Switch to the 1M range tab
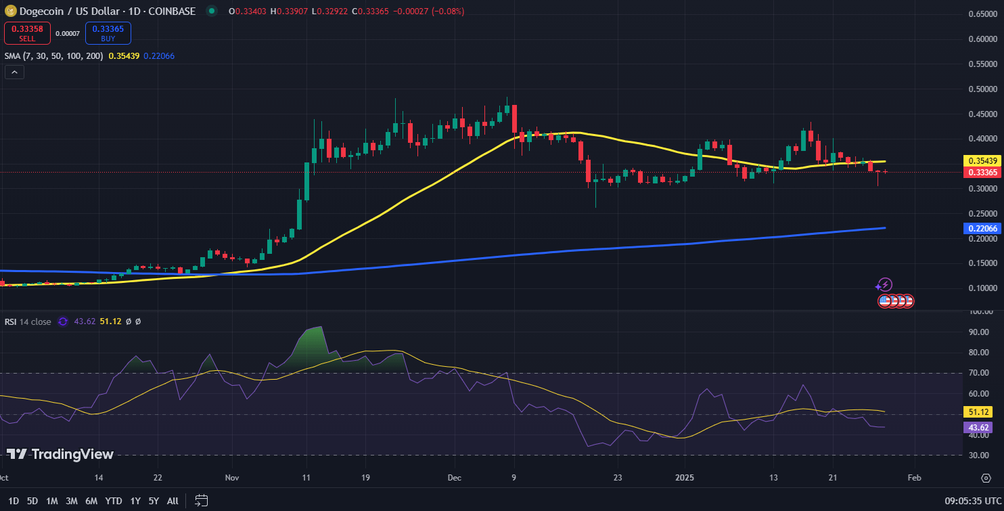The height and width of the screenshot is (511, 1004). (x=52, y=501)
